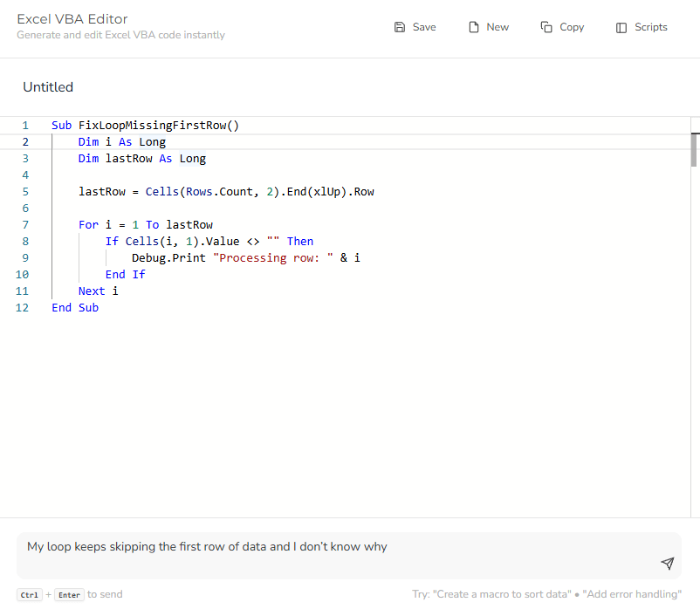Click the Enter key badge in footer
The height and width of the screenshot is (609, 700).
click(x=68, y=594)
